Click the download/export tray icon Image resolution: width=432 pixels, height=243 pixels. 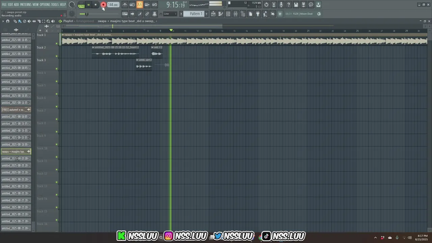click(x=318, y=5)
